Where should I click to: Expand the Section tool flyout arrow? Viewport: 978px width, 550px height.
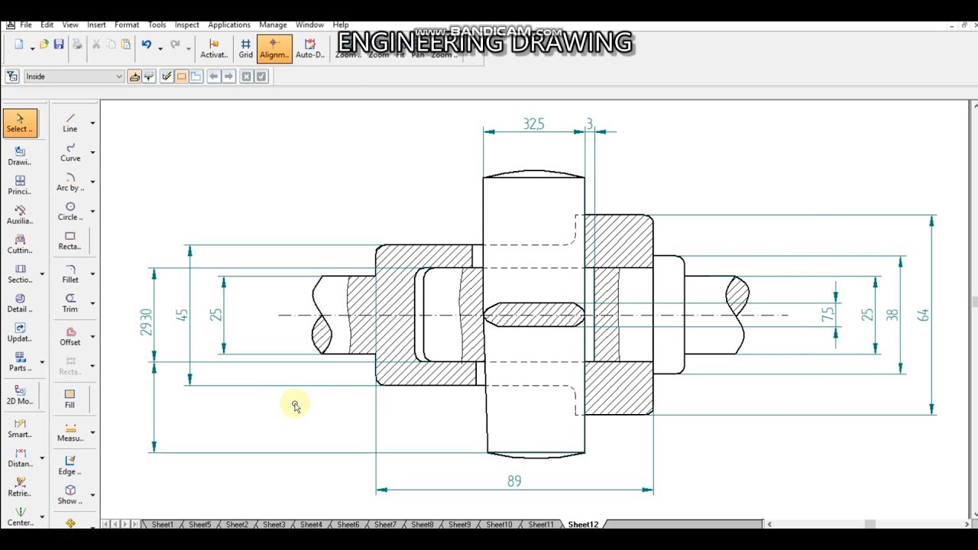(x=42, y=273)
